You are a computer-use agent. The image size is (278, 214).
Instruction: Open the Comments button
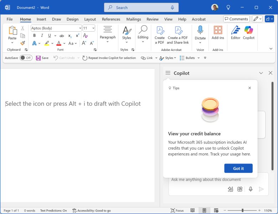pos(236,19)
